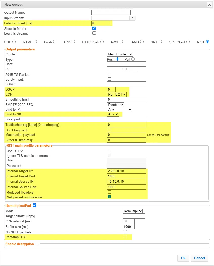Image resolution: width=214 pixels, height=266 pixels.
Task: Open the Remultiplex Mode dropdown
Action: (133, 211)
